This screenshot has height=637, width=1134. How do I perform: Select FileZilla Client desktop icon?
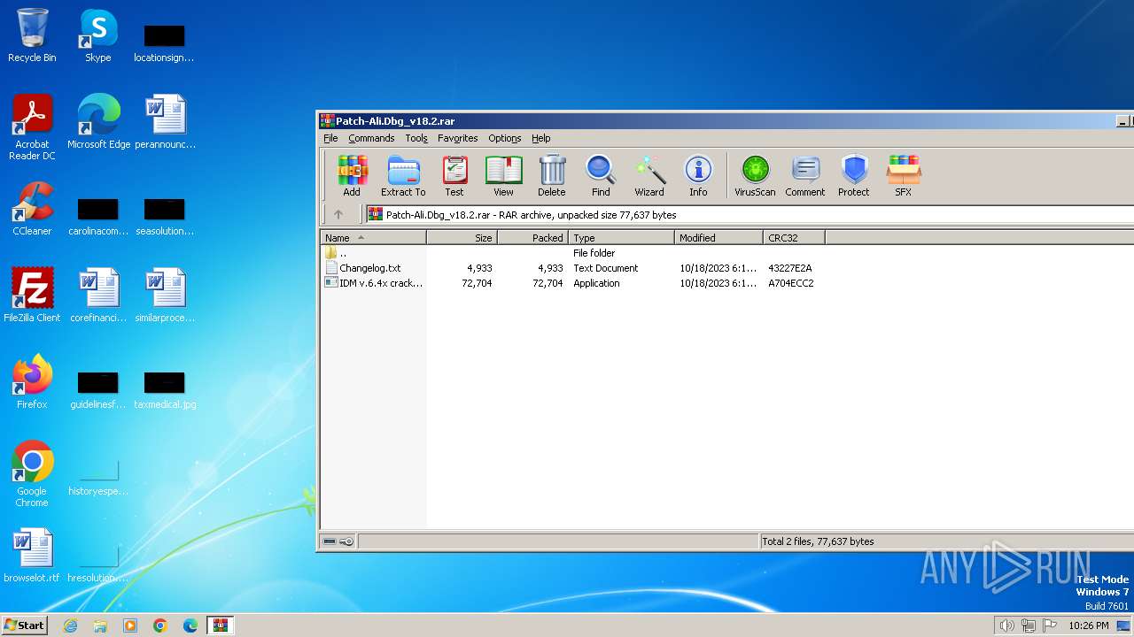[32, 295]
